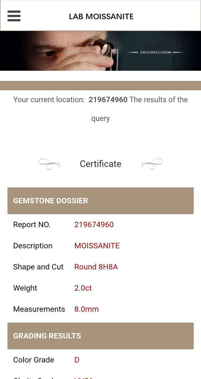Click the GRADING RESULTS section header
Image resolution: width=201 pixels, height=379 pixels.
[47, 336]
